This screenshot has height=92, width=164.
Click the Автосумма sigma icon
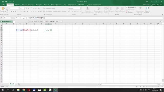127,7
